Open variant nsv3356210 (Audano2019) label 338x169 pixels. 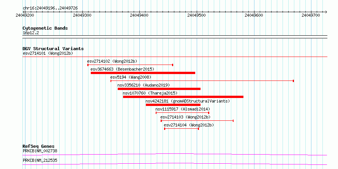(x=144, y=85)
